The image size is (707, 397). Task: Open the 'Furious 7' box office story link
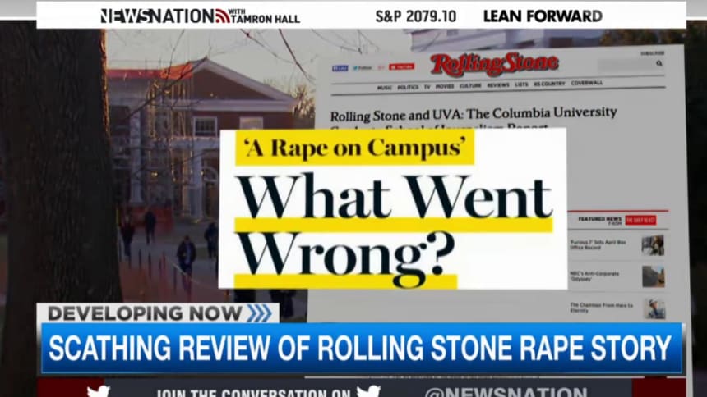click(598, 245)
